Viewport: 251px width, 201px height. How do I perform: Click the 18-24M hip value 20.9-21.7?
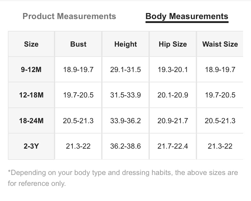pos(173,120)
